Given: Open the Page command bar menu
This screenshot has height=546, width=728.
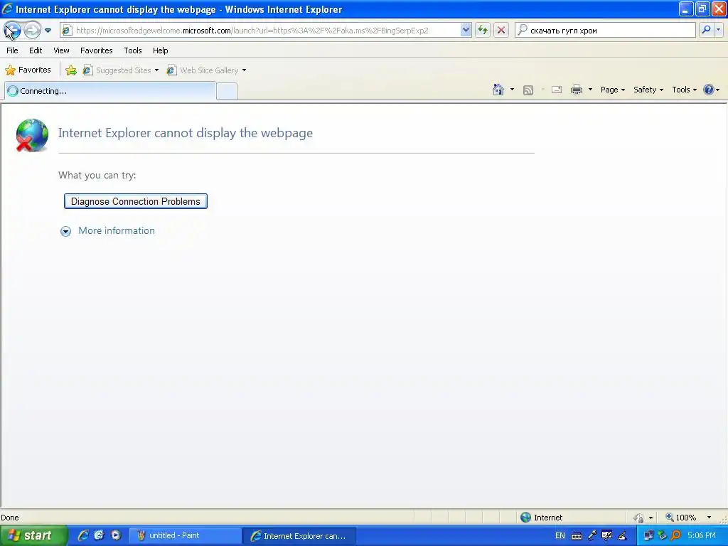Looking at the screenshot, I should pyautogui.click(x=612, y=90).
